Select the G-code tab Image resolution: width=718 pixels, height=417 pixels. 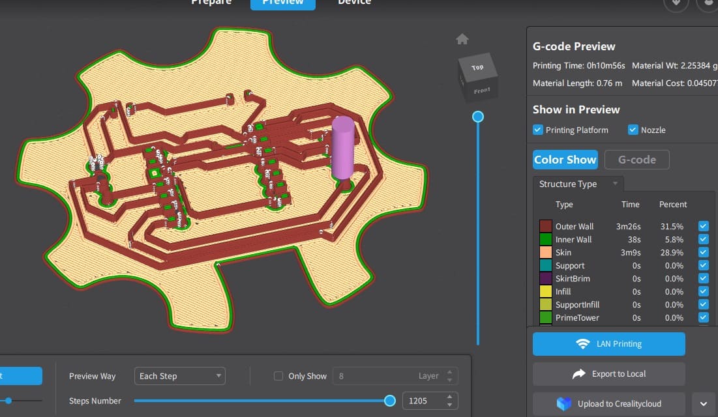(637, 160)
